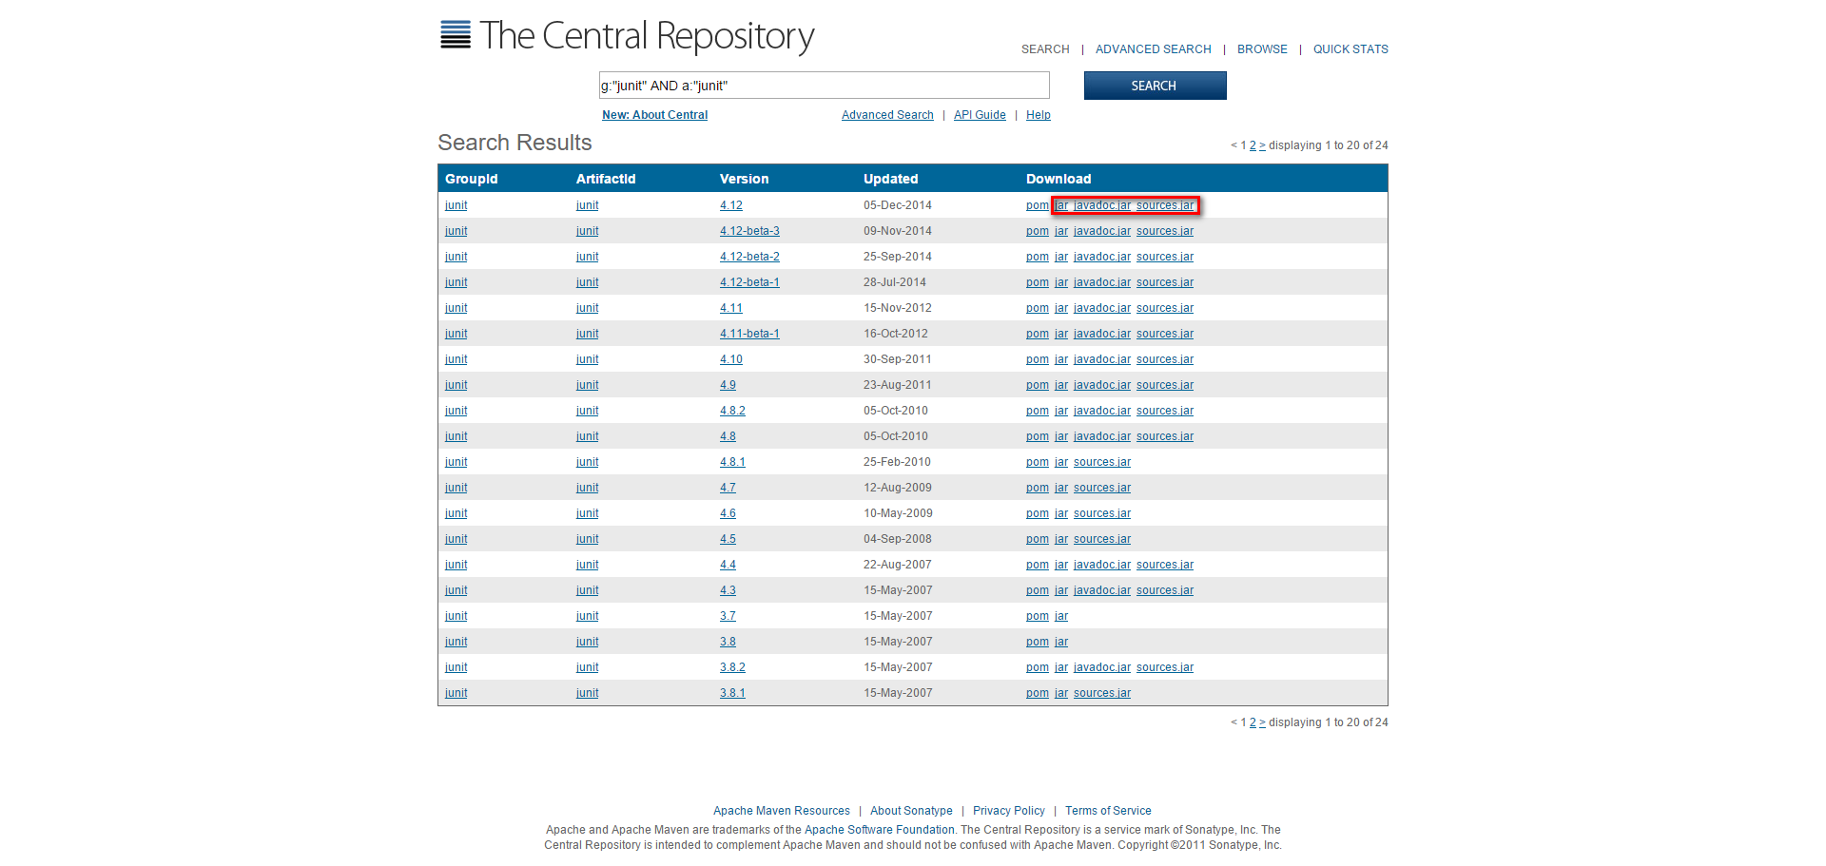Open version 4.9 link
This screenshot has width=1826, height=866.
click(728, 385)
